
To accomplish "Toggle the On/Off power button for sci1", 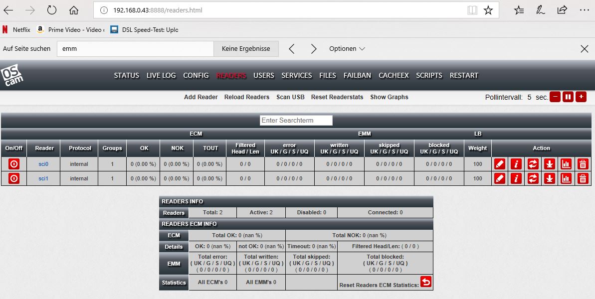I will coord(14,178).
